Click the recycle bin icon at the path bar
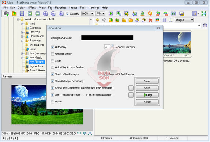The image size is (210, 142). pos(205,25)
